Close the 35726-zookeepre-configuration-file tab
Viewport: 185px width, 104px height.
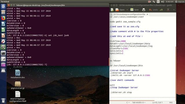click(x=147, y=14)
